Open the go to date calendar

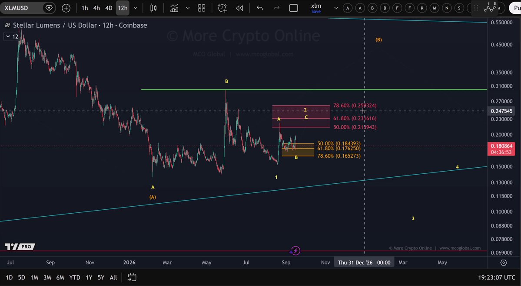(x=132, y=277)
